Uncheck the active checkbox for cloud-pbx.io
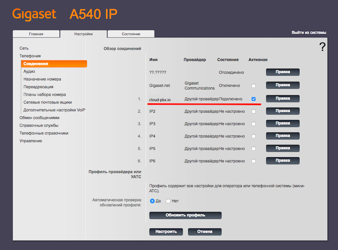Viewport: 338px width, 250px height. tap(254, 98)
